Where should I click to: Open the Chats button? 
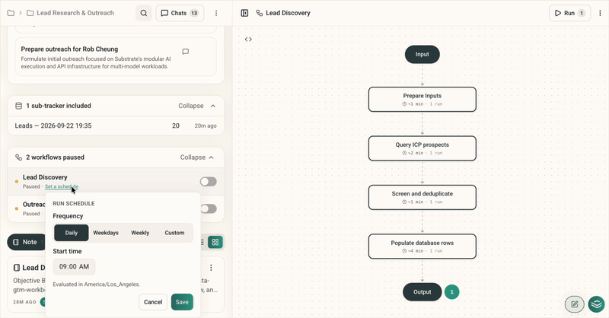pyautogui.click(x=180, y=13)
